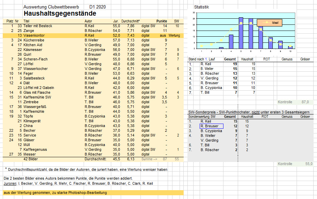This screenshot has height=199, width=317.
Task: Click the 'Löffel mit 2 Gabeln' cell
Action: tap(39, 88)
